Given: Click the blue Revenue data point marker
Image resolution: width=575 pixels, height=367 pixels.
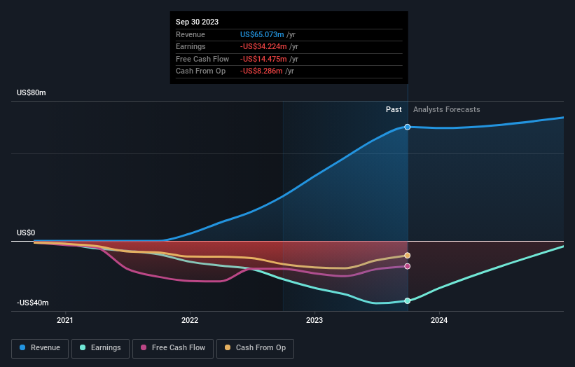Looking at the screenshot, I should tap(408, 127).
